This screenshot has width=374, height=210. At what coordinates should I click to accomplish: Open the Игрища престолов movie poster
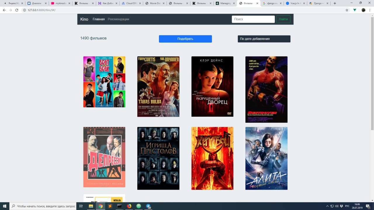click(x=158, y=158)
